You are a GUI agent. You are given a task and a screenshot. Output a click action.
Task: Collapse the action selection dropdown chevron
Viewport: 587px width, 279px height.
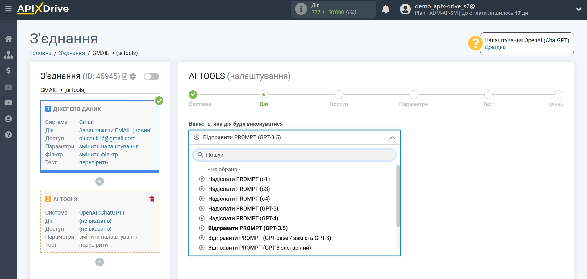(x=392, y=137)
